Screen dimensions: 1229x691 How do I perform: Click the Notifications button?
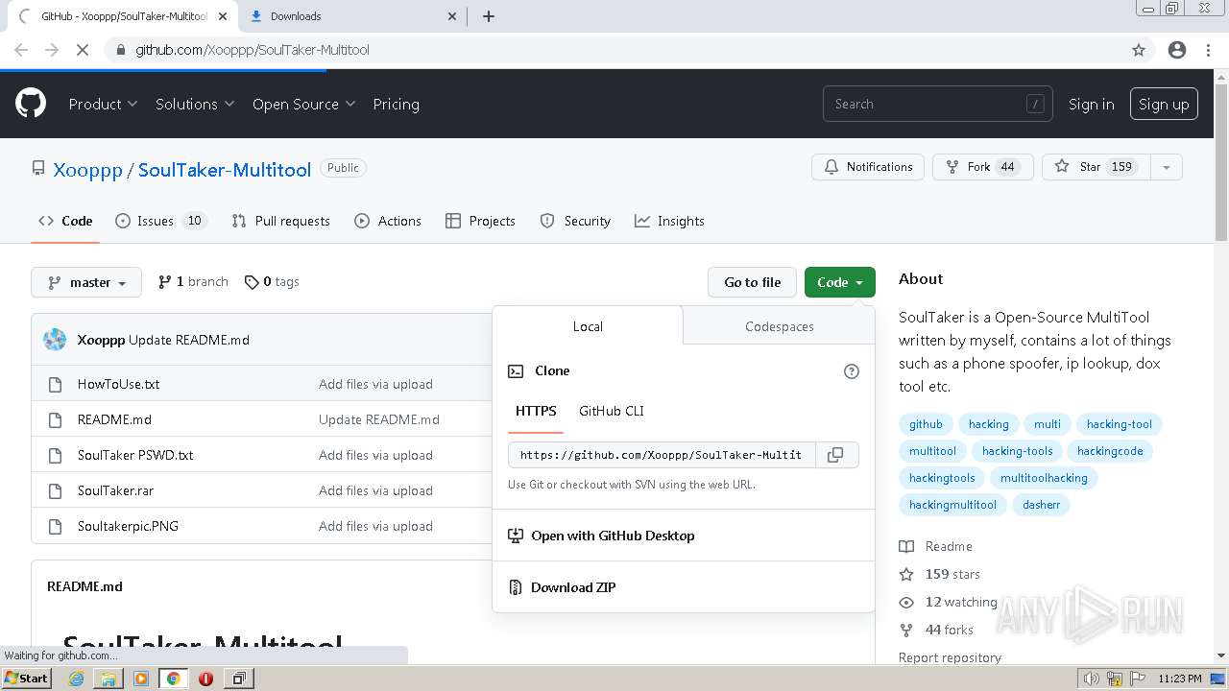tap(868, 167)
